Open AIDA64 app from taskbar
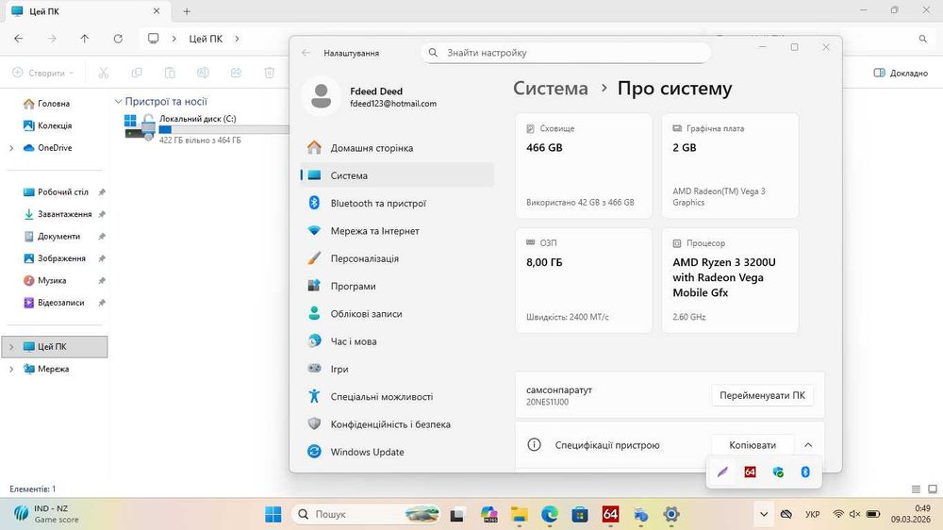This screenshot has height=530, width=943. click(610, 514)
